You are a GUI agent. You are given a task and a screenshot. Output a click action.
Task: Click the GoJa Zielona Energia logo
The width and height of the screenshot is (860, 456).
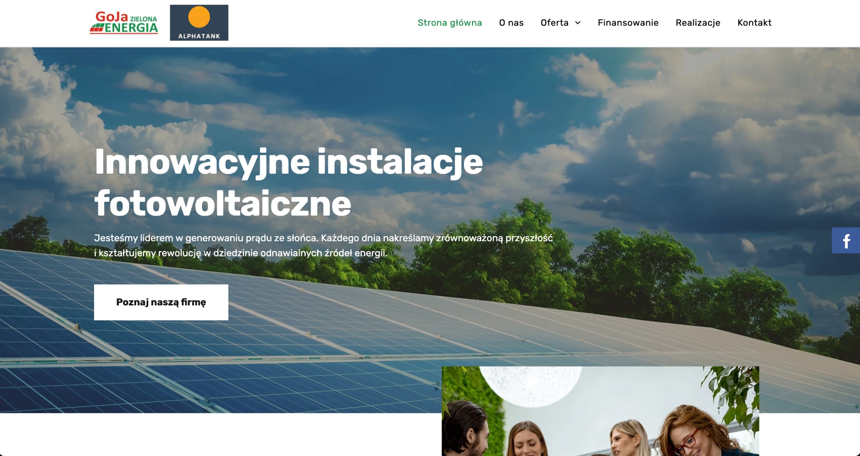click(124, 22)
